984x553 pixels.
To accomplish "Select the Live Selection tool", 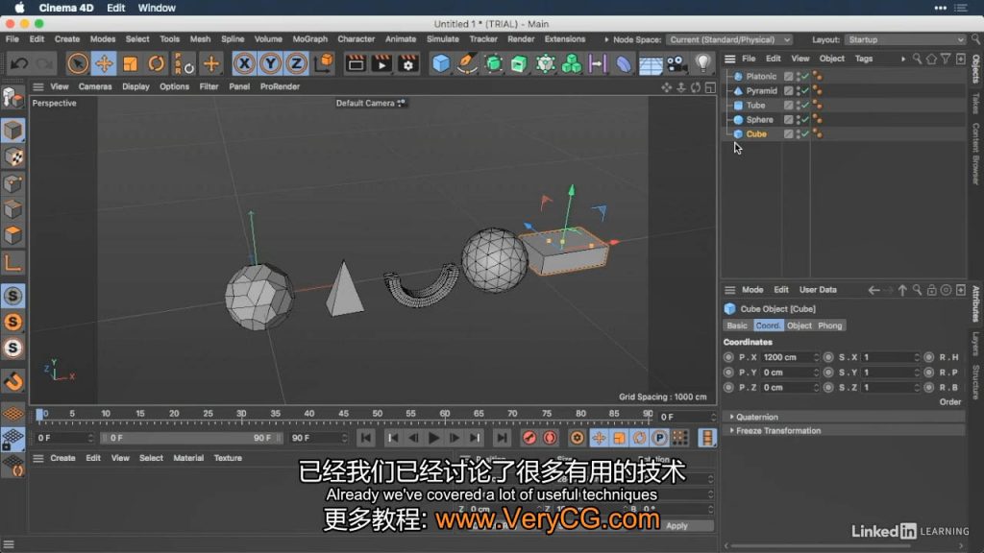I will 78,63.
